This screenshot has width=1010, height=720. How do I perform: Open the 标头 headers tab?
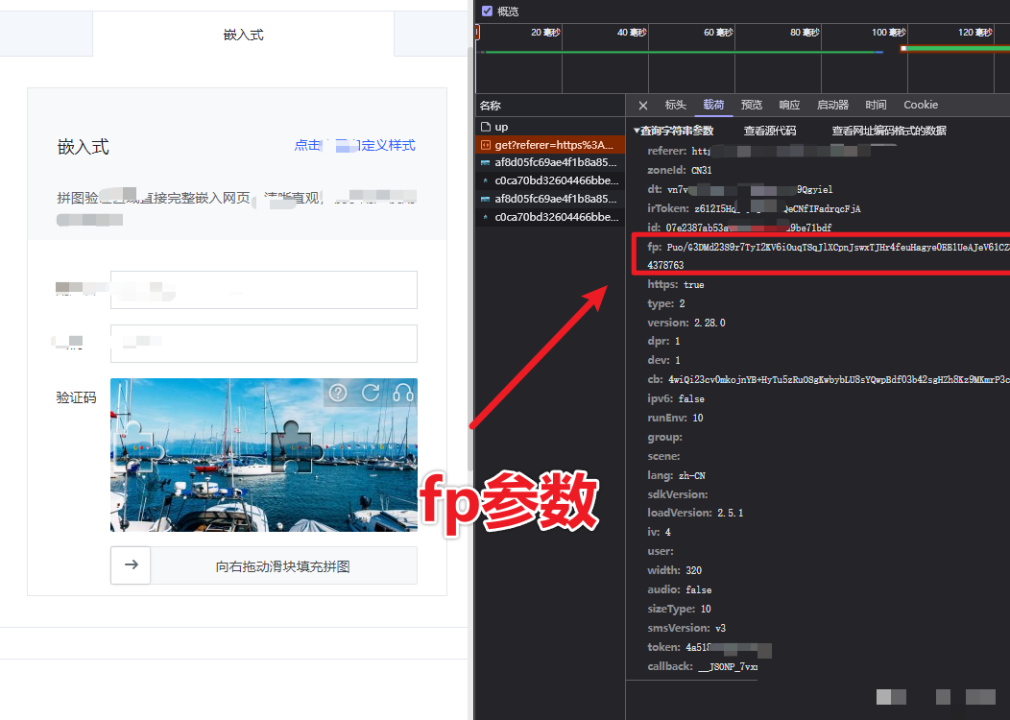[x=676, y=106]
